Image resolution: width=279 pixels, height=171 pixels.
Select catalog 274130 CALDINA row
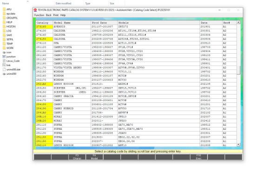point(136,31)
